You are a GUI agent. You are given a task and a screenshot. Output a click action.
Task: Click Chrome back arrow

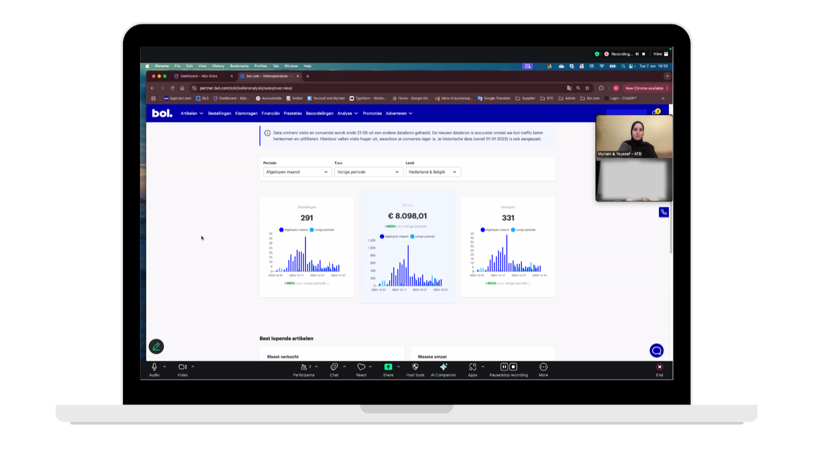(153, 88)
